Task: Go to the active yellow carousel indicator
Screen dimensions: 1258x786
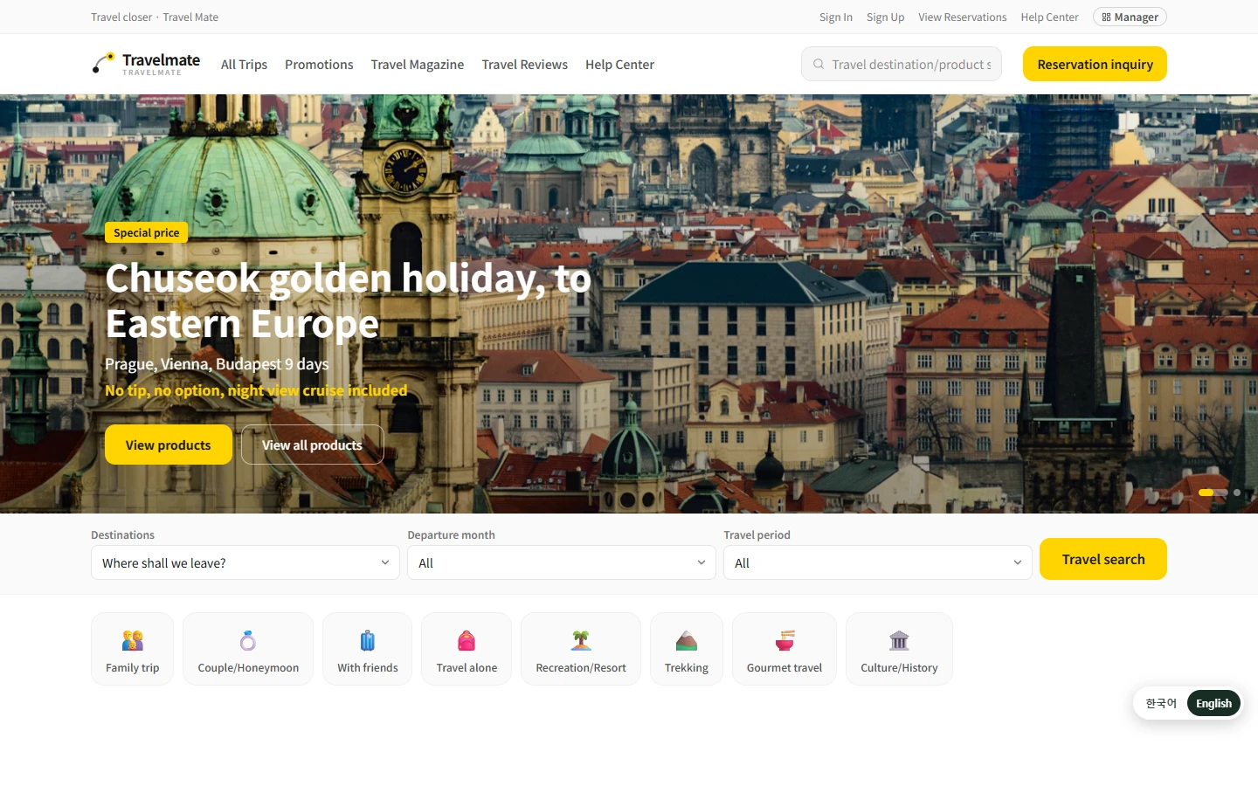Action: (1213, 493)
